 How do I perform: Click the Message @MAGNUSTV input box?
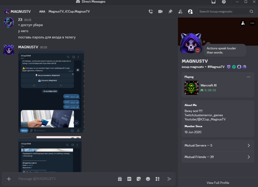tap(66, 179)
